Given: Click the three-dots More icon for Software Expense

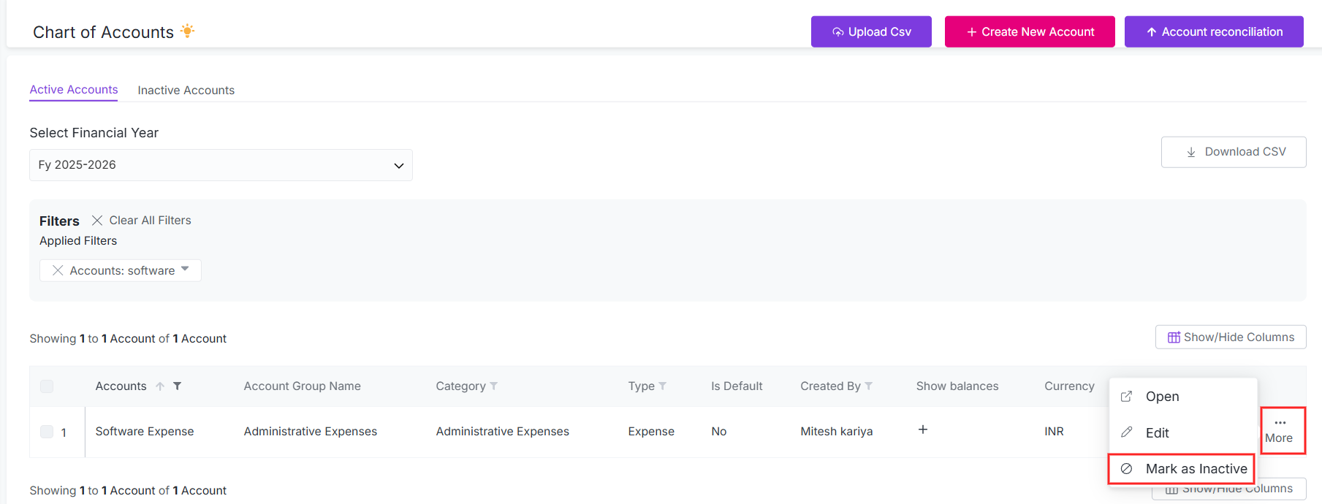Looking at the screenshot, I should click(x=1280, y=423).
